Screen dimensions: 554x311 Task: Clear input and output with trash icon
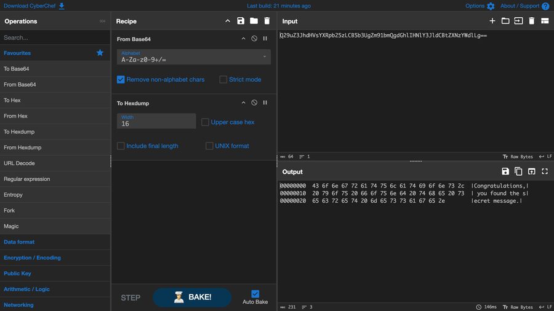pos(532,21)
